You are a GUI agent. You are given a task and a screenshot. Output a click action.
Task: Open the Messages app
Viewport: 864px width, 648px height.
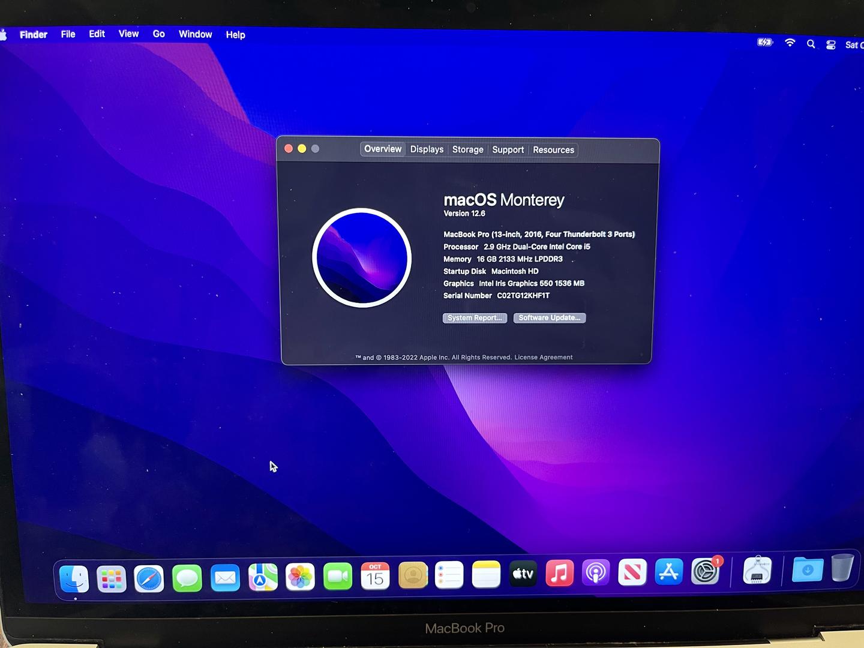coord(187,578)
